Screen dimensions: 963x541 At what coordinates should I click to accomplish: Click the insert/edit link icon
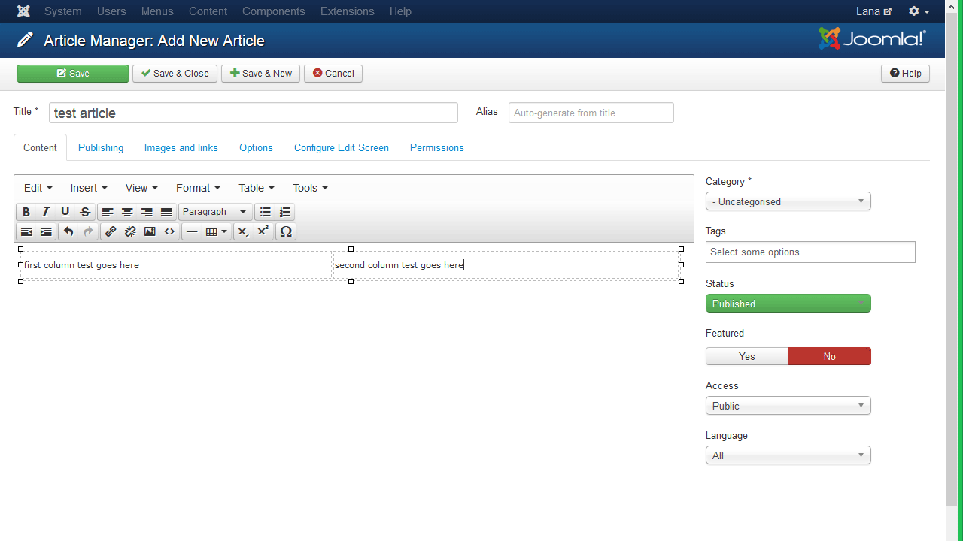(x=111, y=231)
